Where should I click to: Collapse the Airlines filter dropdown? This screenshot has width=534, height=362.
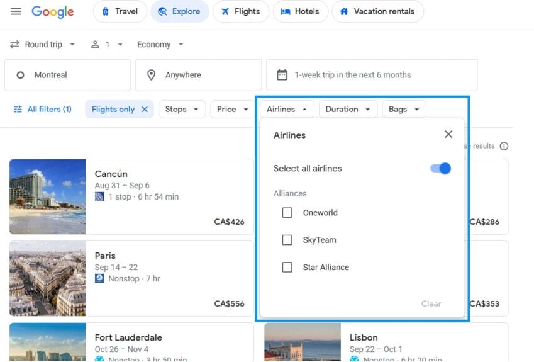[x=287, y=110]
